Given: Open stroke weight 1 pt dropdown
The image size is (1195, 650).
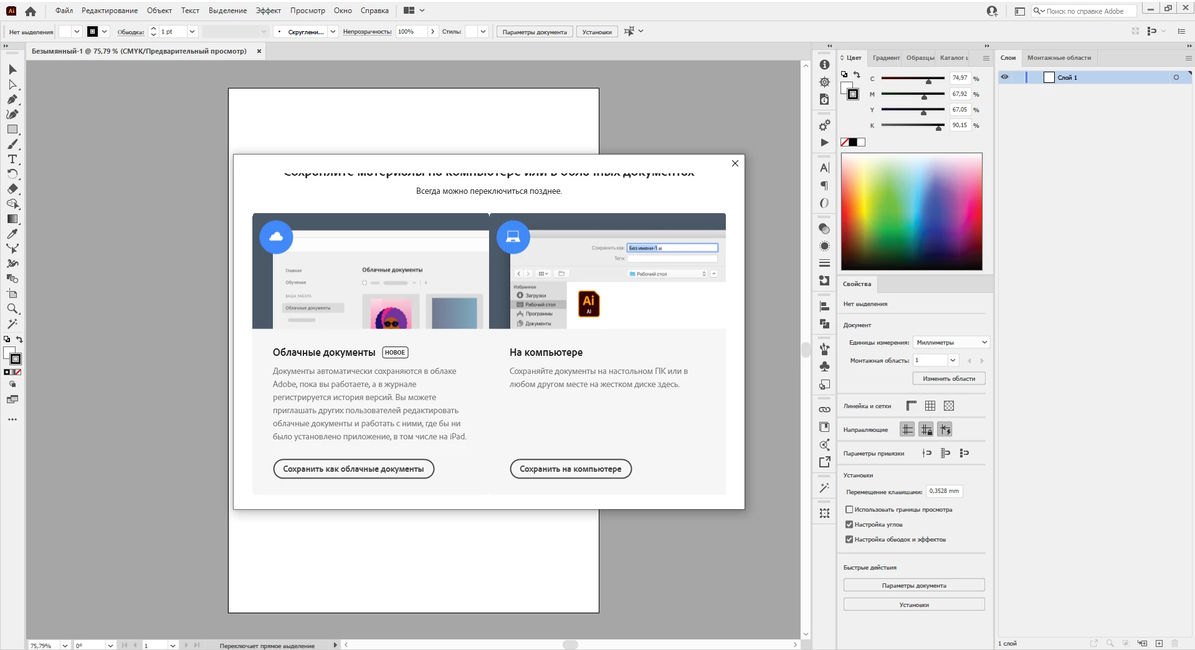Looking at the screenshot, I should point(192,31).
